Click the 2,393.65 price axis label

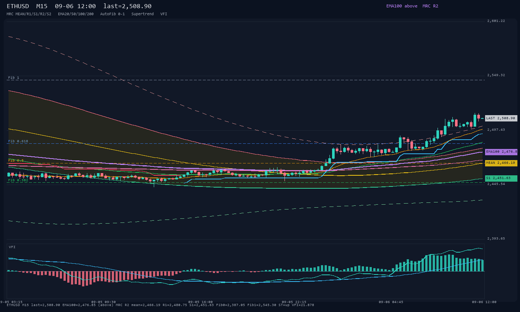tap(496, 238)
